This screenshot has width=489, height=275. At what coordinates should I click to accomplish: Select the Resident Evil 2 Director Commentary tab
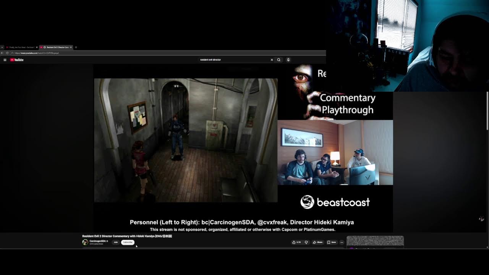pyautogui.click(x=56, y=47)
